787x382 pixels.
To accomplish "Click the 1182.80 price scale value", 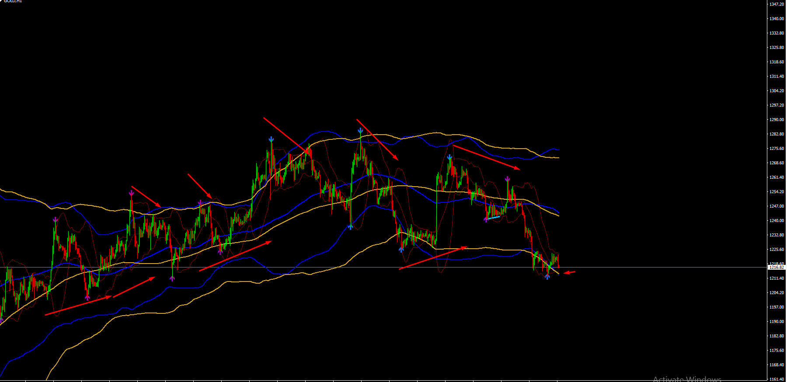I will coord(777,336).
